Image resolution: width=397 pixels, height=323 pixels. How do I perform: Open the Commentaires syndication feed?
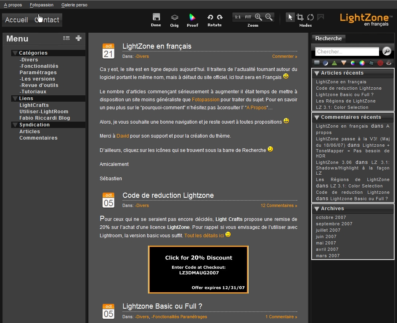click(x=38, y=138)
